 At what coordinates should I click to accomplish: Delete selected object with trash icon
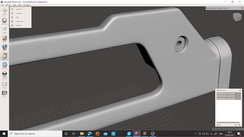pos(239,125)
